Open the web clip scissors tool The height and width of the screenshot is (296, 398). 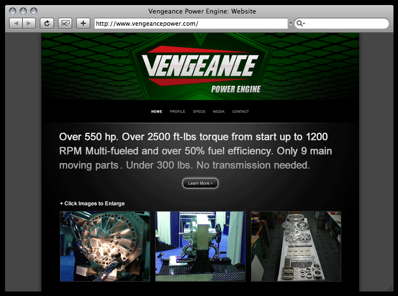click(x=65, y=23)
